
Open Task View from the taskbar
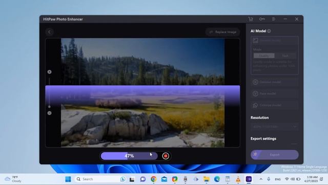(x=132, y=179)
